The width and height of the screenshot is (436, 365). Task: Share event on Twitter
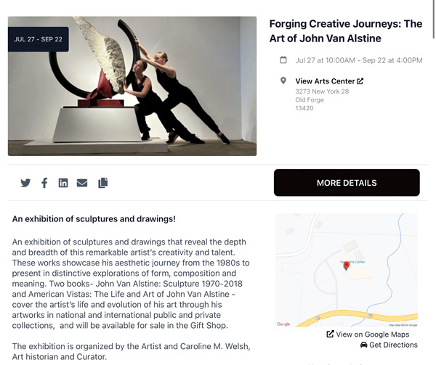(x=25, y=183)
